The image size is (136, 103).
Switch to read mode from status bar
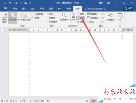[x=87, y=101]
